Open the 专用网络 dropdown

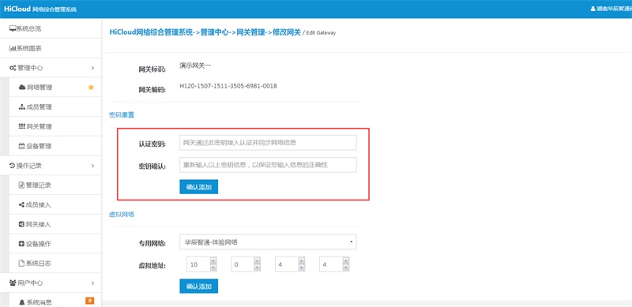(x=268, y=242)
